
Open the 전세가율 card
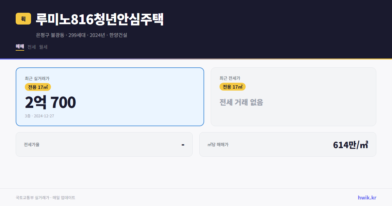tap(104, 144)
